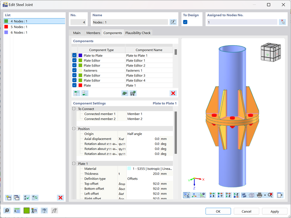
Task: Collapse the Plate 1 settings section
Action: pos(74,164)
